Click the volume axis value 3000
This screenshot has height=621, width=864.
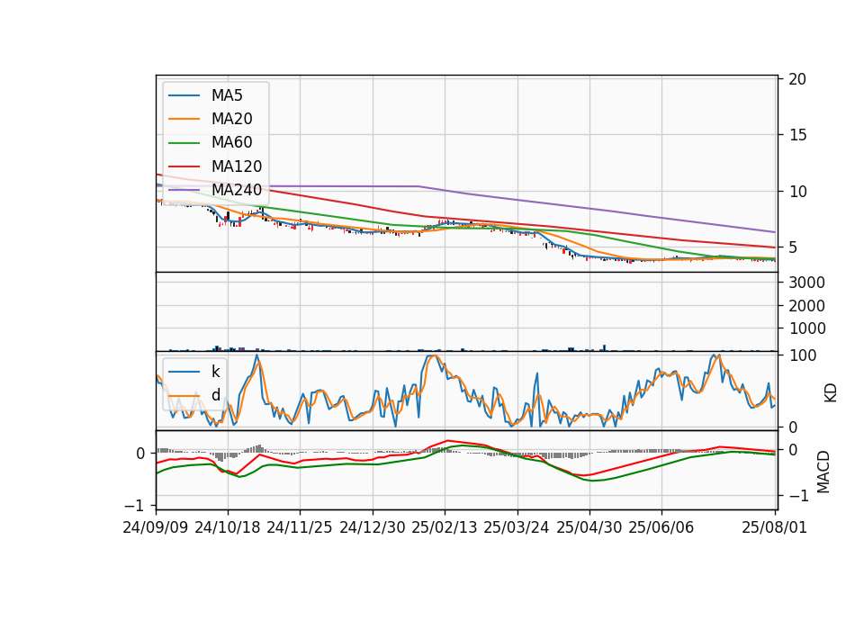tap(807, 283)
